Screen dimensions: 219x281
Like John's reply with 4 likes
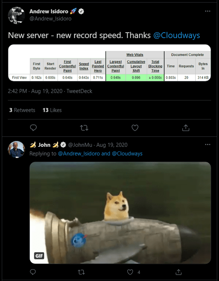coord(130,272)
